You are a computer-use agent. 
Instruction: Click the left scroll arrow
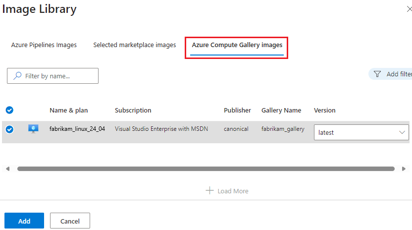tap(7, 169)
